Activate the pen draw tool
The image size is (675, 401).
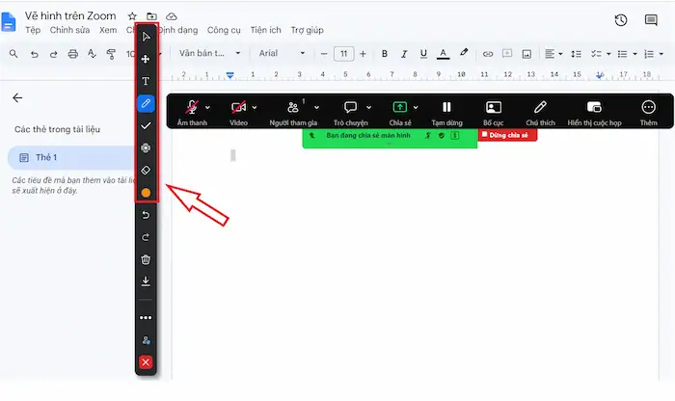pos(146,103)
